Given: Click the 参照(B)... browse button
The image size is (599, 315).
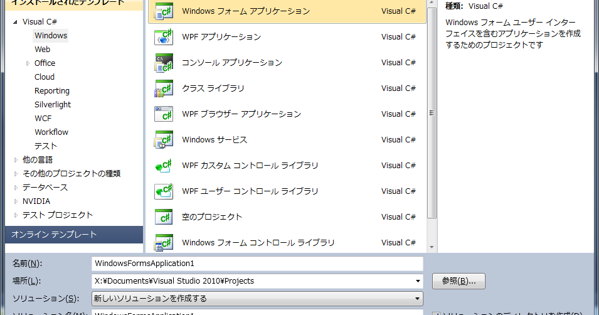Looking at the screenshot, I should coord(459,281).
